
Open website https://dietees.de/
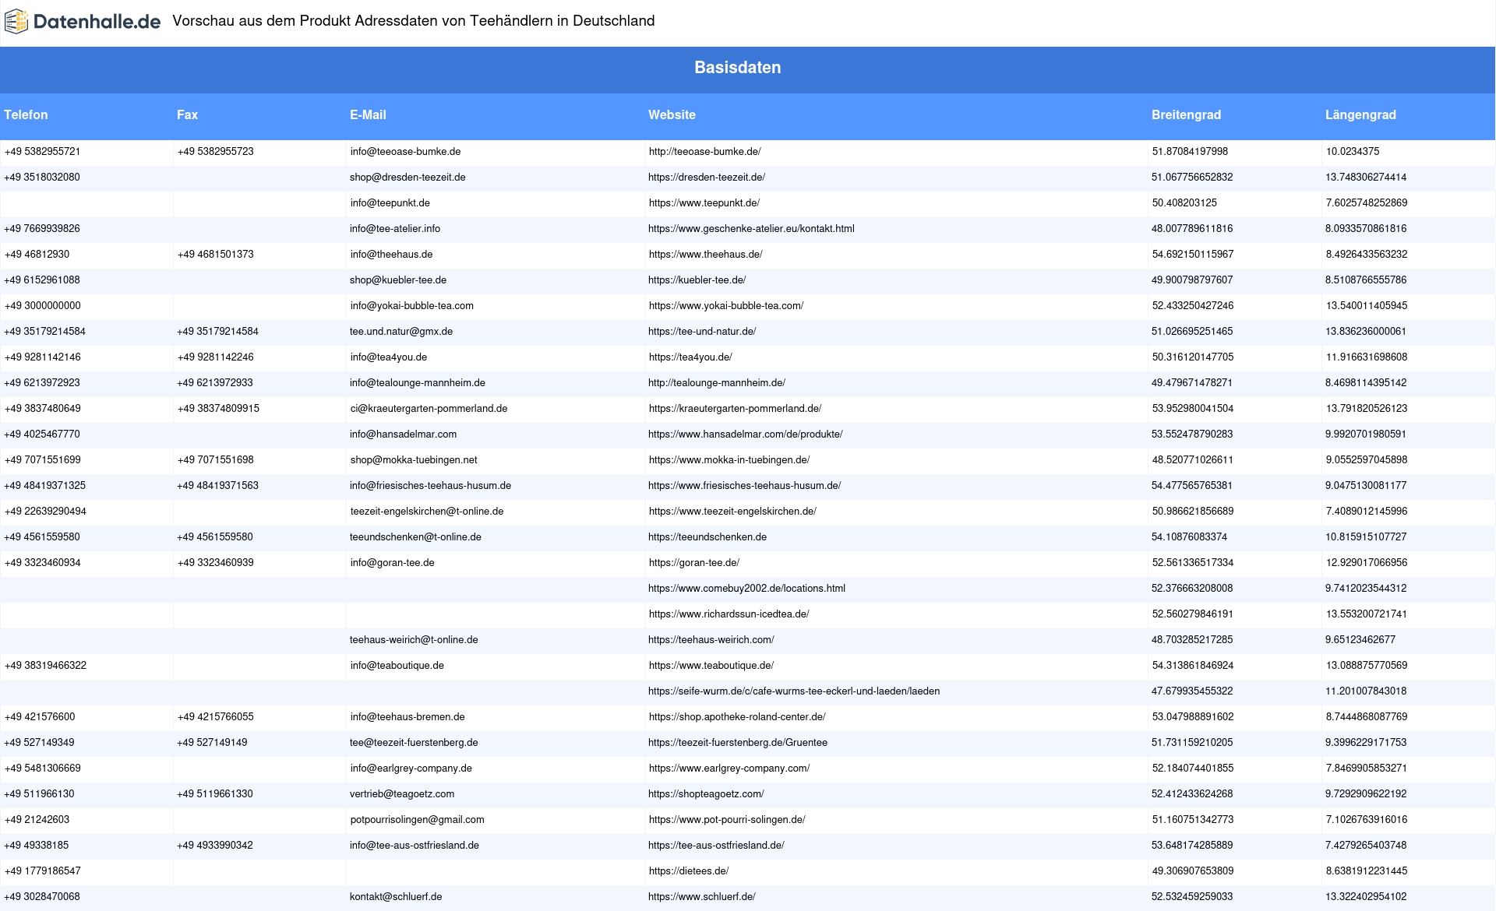[x=688, y=871]
